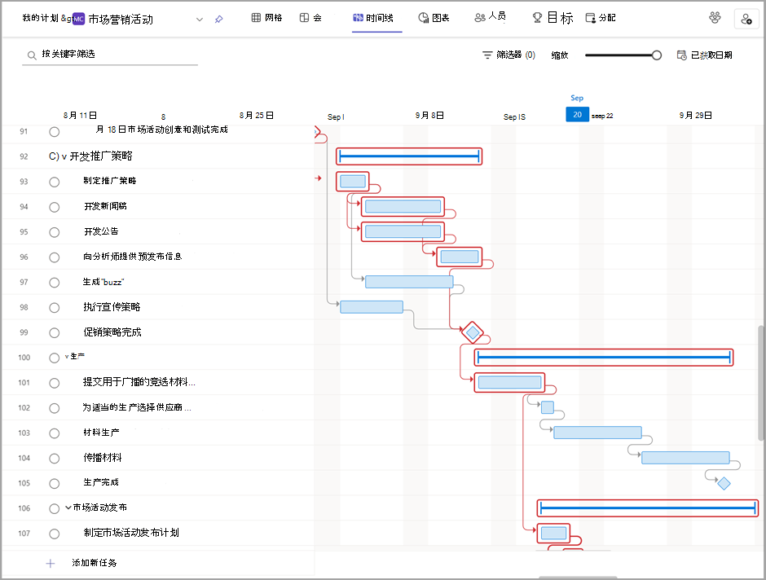Viewport: 766px width, 580px height.
Task: Click the plus icon to add task
Action: coord(51,564)
